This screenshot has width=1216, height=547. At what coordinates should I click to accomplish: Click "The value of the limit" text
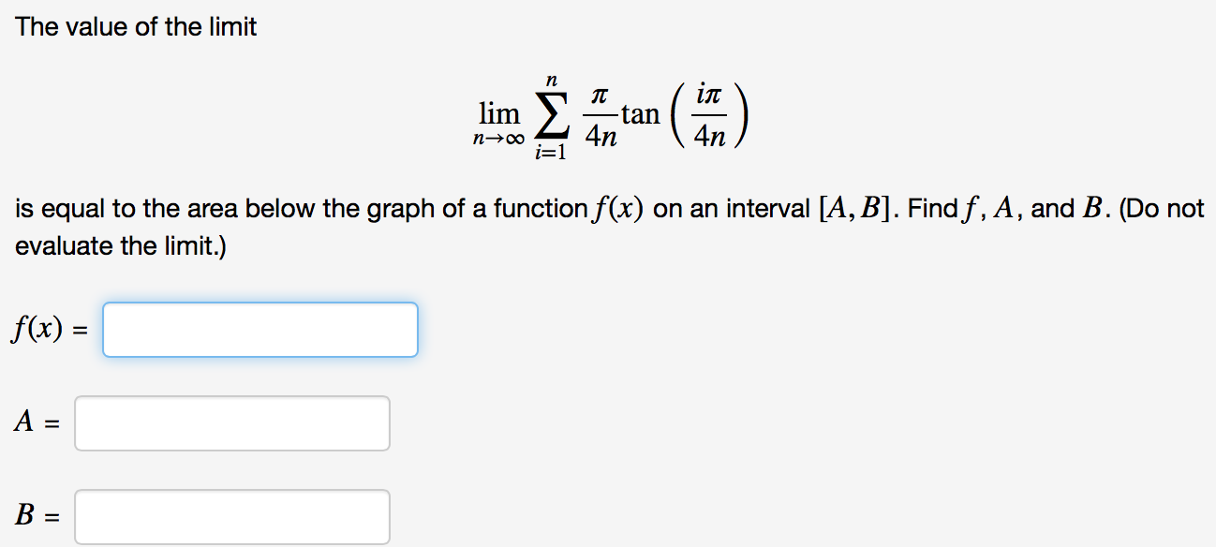pos(136,27)
